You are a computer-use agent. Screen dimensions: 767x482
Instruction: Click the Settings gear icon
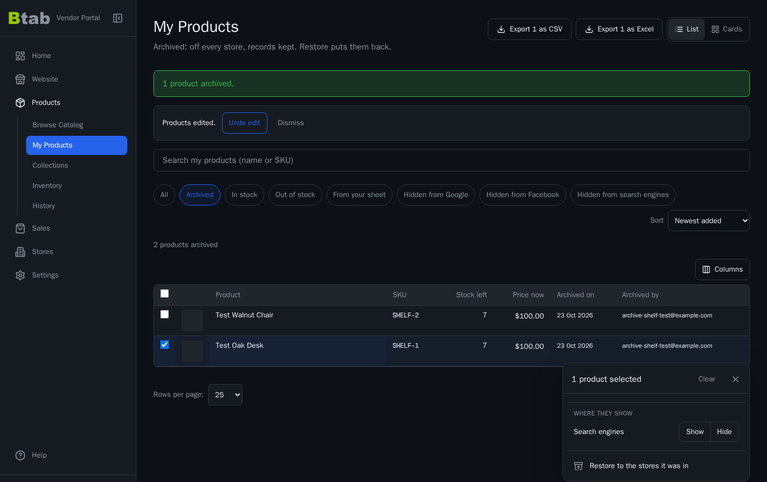click(20, 275)
